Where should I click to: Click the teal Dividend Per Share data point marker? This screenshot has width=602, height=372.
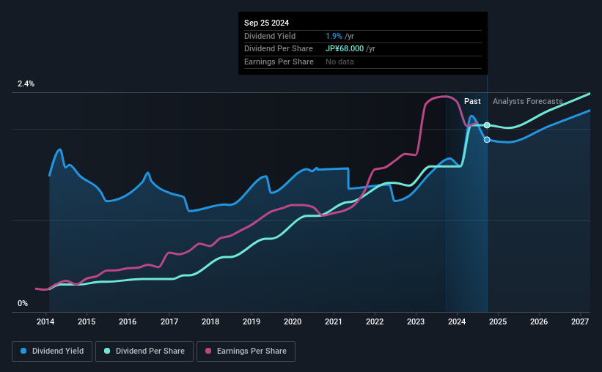[x=487, y=125]
